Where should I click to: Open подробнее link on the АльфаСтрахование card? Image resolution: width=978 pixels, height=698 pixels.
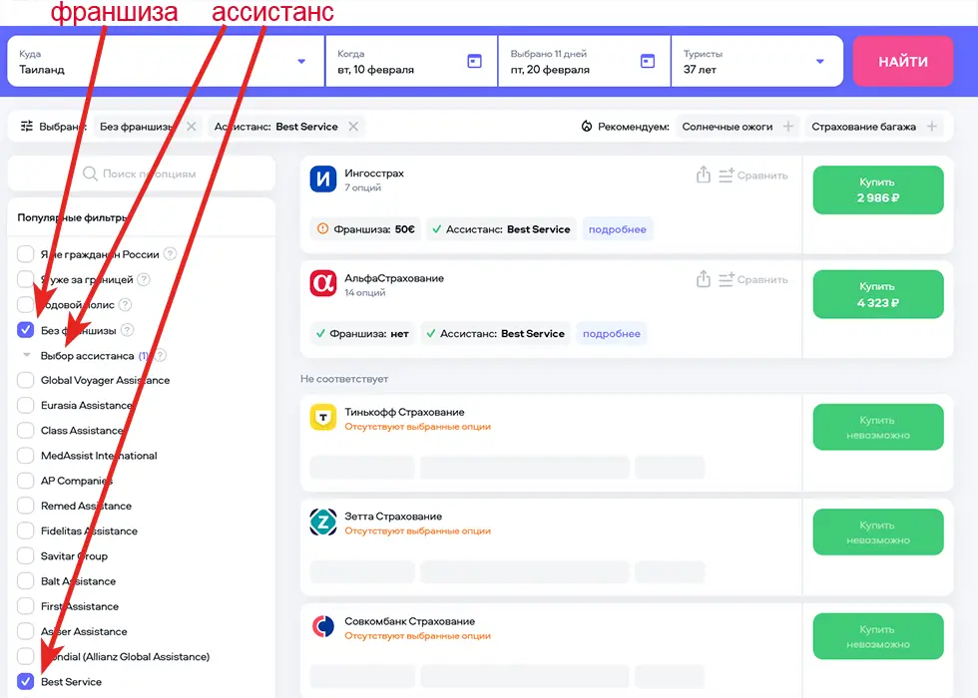(611, 334)
